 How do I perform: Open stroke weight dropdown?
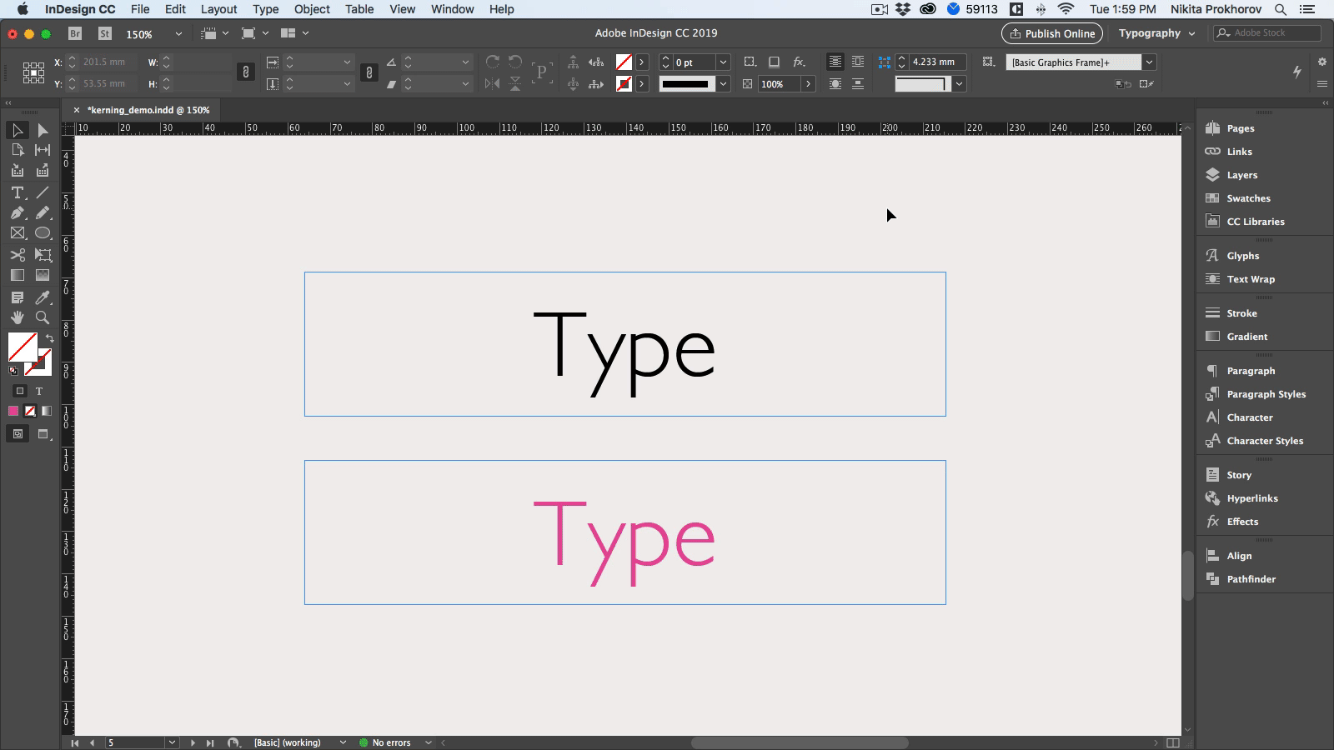tap(723, 62)
